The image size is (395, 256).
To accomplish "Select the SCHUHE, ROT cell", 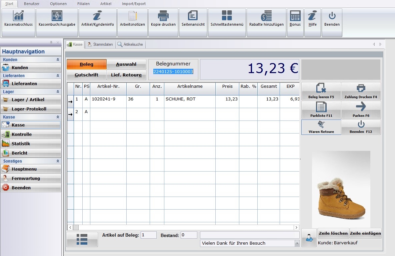I will coord(190,102).
